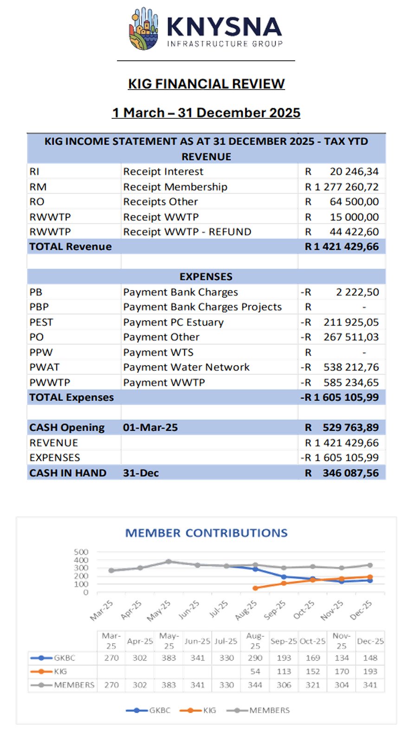Select the amount R 44 422,60
413x731 pixels.
point(342,232)
